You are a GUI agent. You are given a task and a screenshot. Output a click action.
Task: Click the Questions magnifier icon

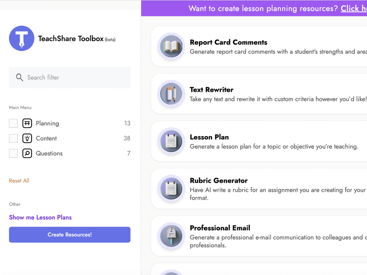27,153
